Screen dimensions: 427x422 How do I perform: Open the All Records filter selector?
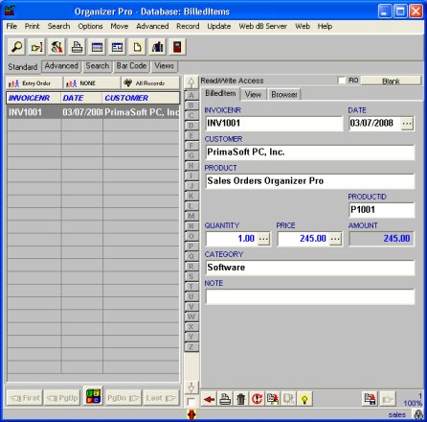point(150,83)
